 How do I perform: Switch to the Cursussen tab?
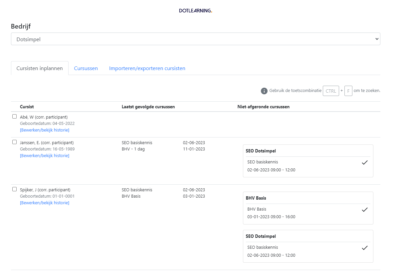coord(86,68)
